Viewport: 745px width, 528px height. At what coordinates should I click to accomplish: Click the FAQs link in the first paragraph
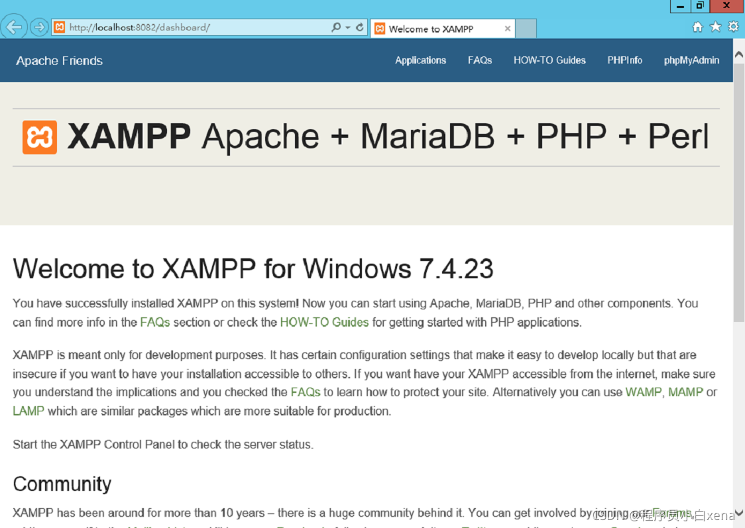155,323
